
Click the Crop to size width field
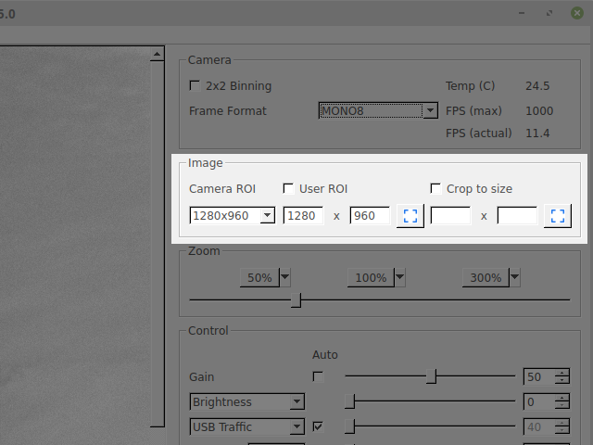coord(451,216)
